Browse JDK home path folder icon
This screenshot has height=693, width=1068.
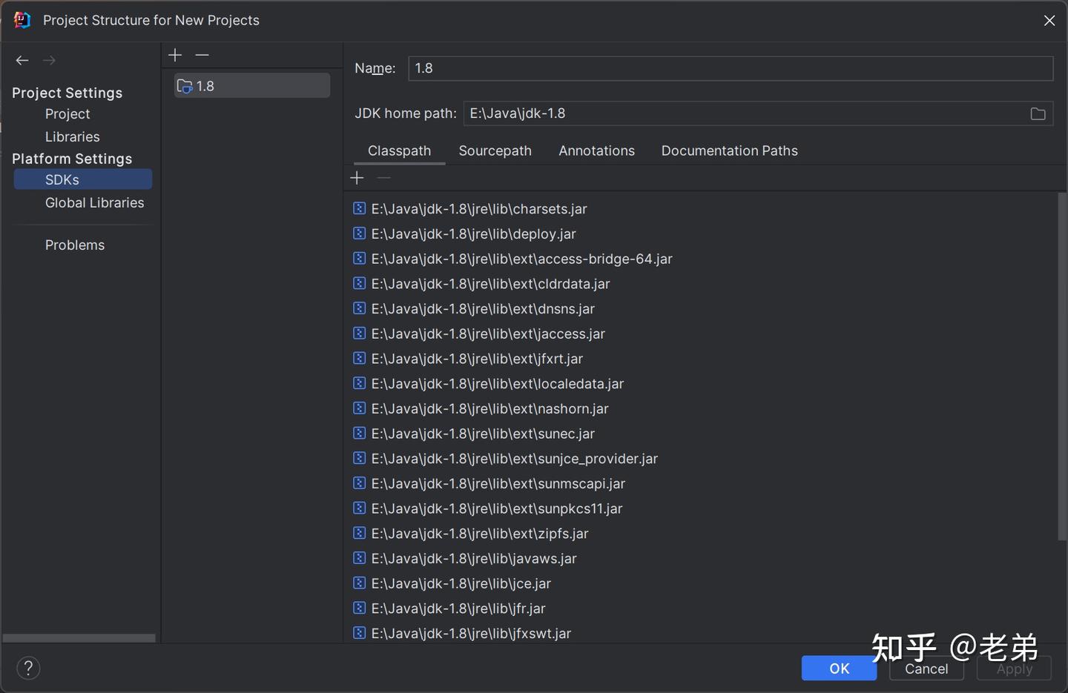coord(1038,113)
